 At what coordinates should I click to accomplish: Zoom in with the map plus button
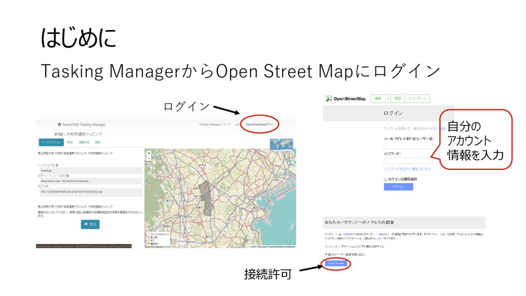[x=149, y=153]
